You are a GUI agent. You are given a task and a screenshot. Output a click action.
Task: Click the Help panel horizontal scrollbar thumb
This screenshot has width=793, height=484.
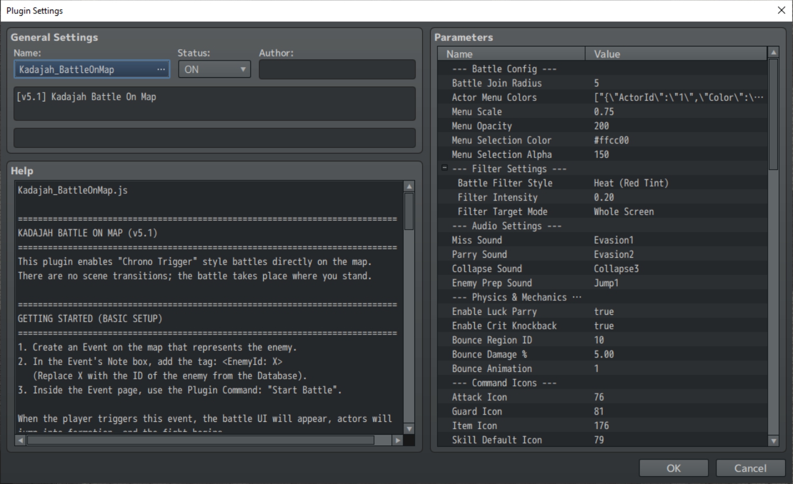200,440
